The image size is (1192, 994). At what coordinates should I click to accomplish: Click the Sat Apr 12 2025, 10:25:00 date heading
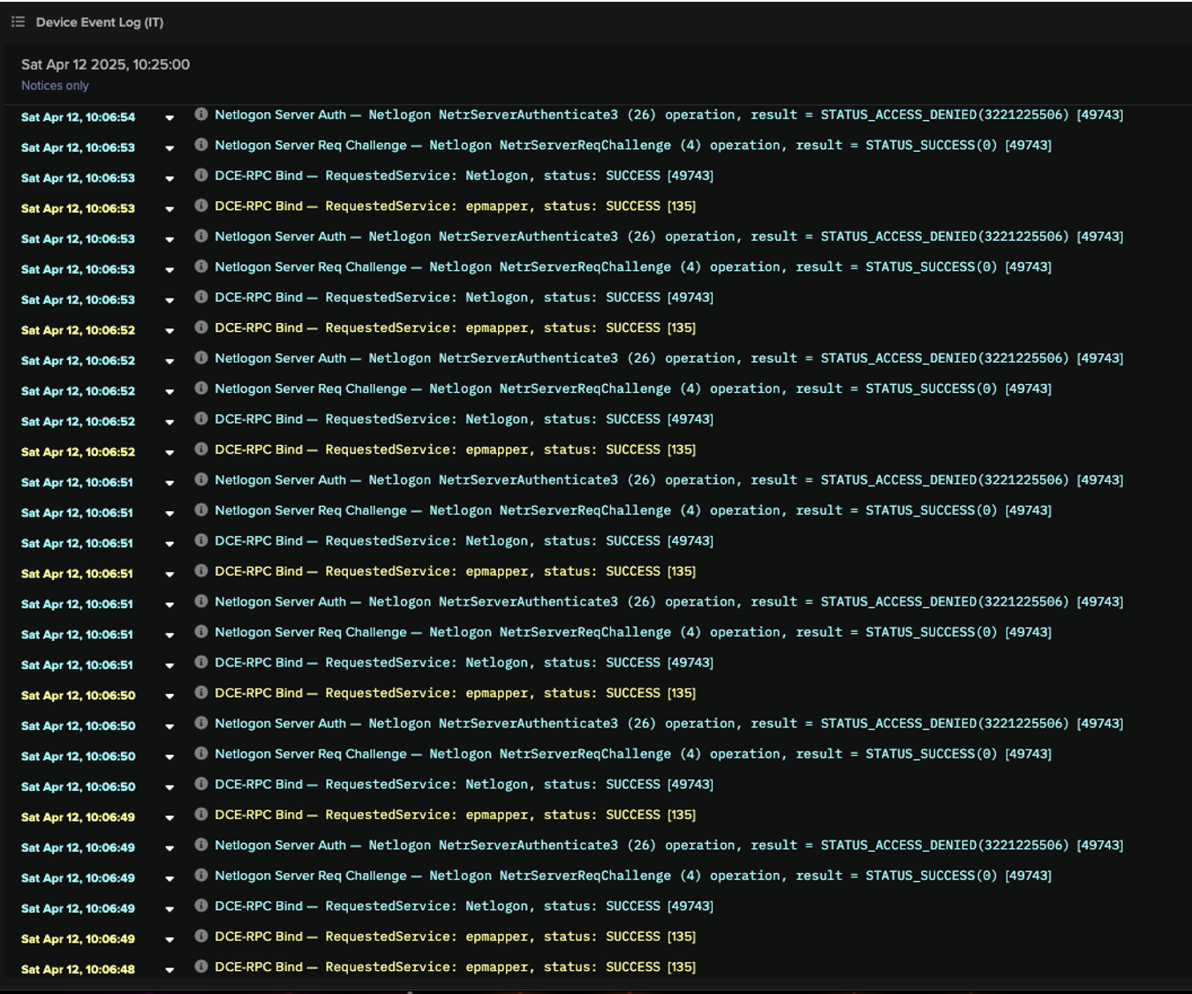click(106, 64)
